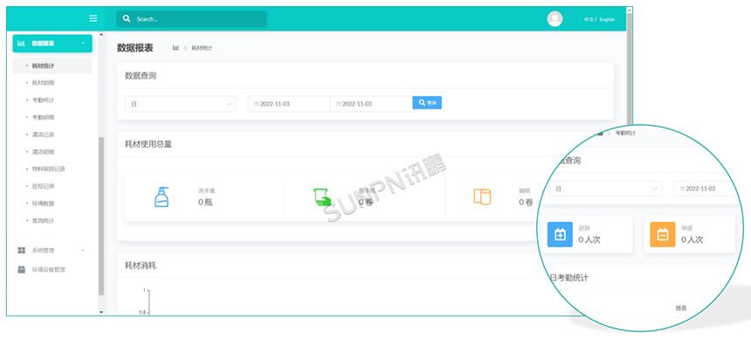Open 考勤明细 in the sidebar
This screenshot has width=751, height=339.
click(43, 117)
